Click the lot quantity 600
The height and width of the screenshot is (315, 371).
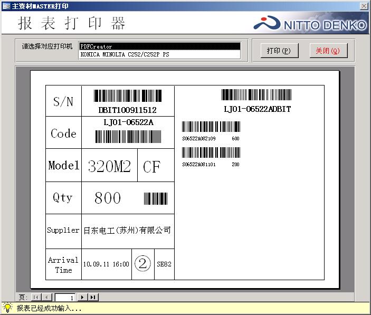tap(235, 139)
